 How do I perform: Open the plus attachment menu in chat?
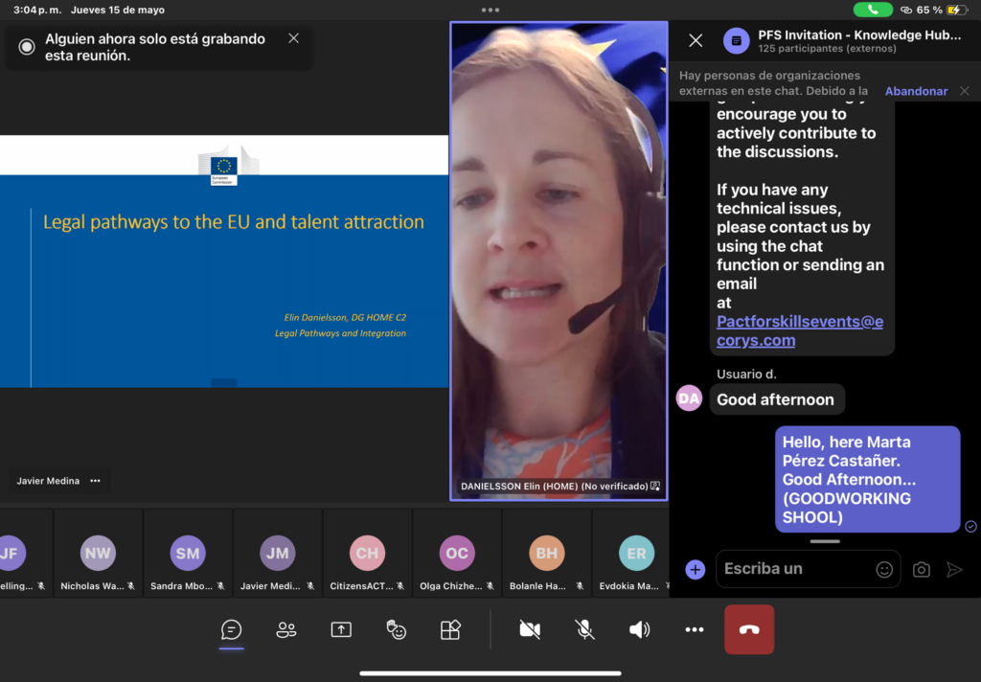pyautogui.click(x=696, y=570)
